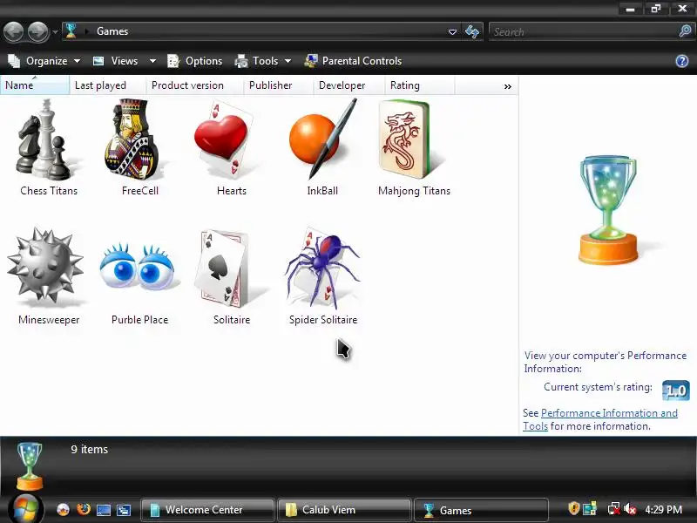Open recent pages dropdown beside Forward arrow
Screen dimensions: 697x523
click(55, 31)
